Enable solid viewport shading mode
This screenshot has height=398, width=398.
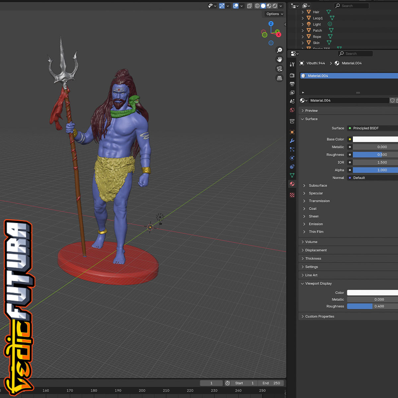(263, 6)
